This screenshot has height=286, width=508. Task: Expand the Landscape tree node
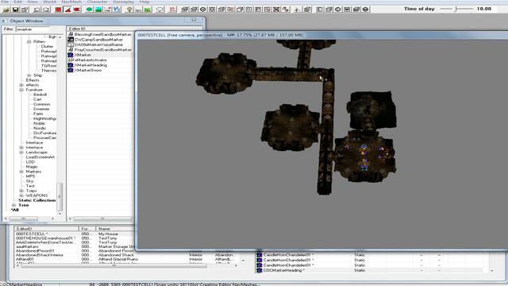pos(21,153)
